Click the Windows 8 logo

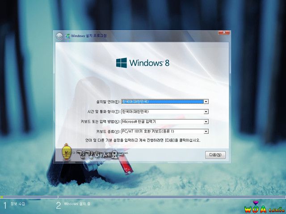coord(143,63)
